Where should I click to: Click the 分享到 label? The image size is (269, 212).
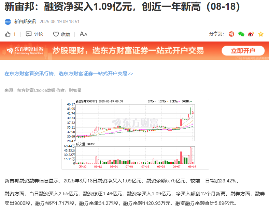216,34
